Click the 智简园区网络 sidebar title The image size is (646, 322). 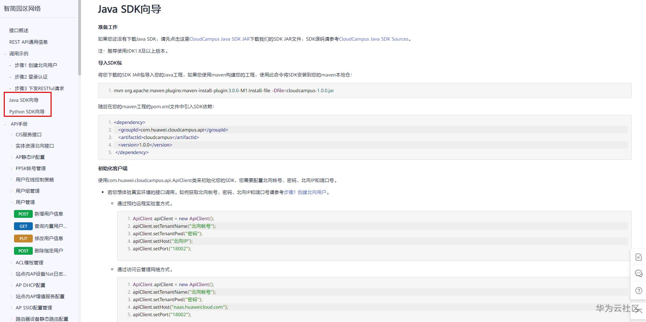[x=22, y=9]
